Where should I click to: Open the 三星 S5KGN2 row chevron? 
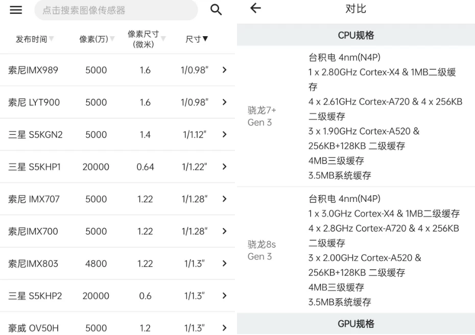point(224,135)
